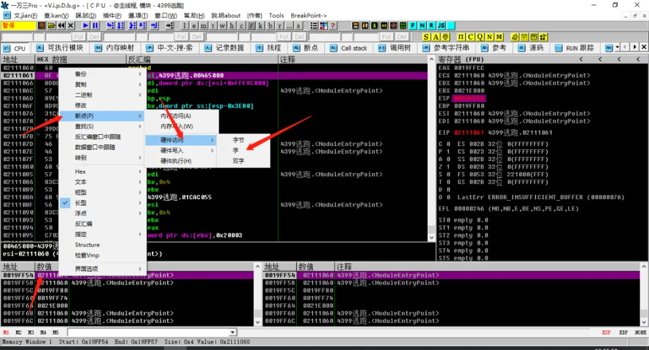The width and height of the screenshot is (649, 350).
Task: Open file with yellow folder icon
Action: pos(51,26)
